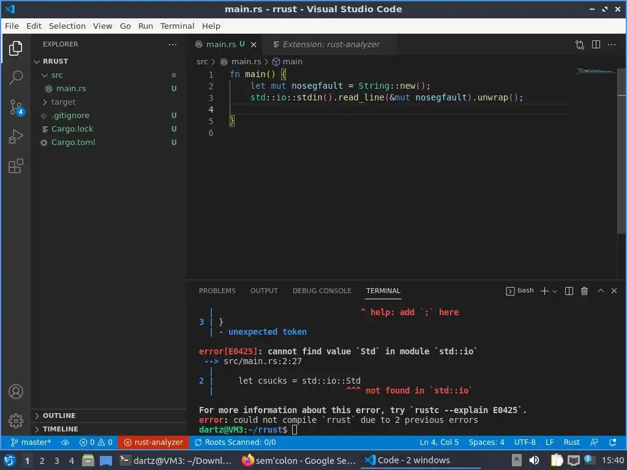Open the Extensions view
This screenshot has width=627, height=470.
click(x=15, y=166)
